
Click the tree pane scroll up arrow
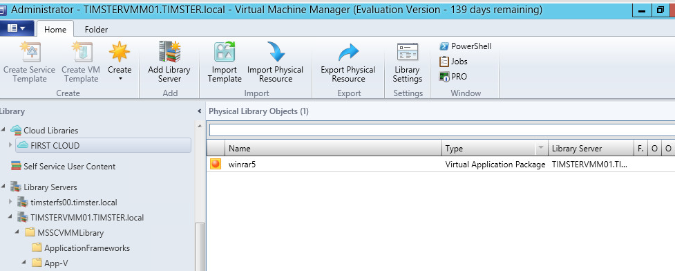199,126
